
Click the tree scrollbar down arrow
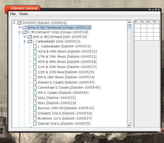[x=129, y=125]
